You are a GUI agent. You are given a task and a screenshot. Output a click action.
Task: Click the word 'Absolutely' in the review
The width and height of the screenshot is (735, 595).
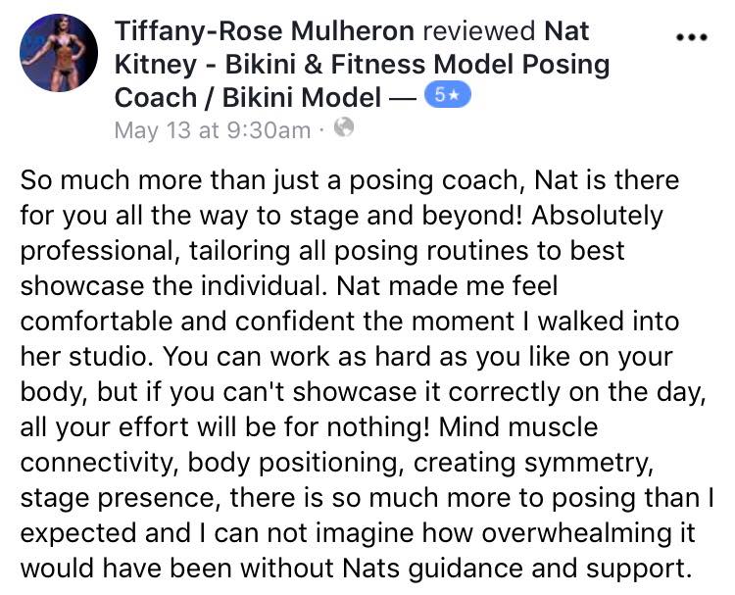[x=597, y=216]
